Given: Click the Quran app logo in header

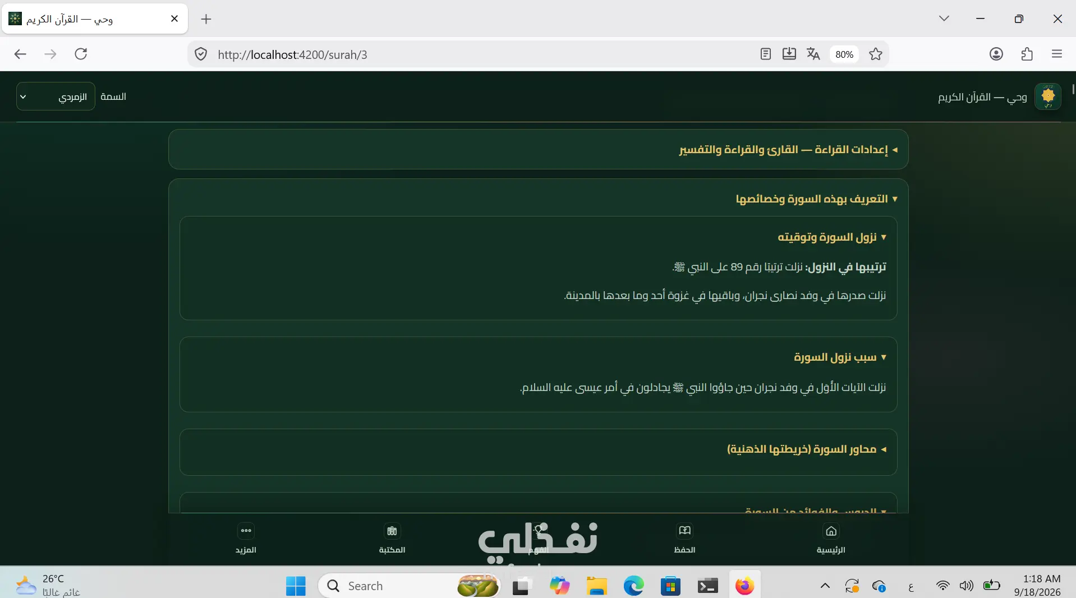Looking at the screenshot, I should pyautogui.click(x=1047, y=96).
